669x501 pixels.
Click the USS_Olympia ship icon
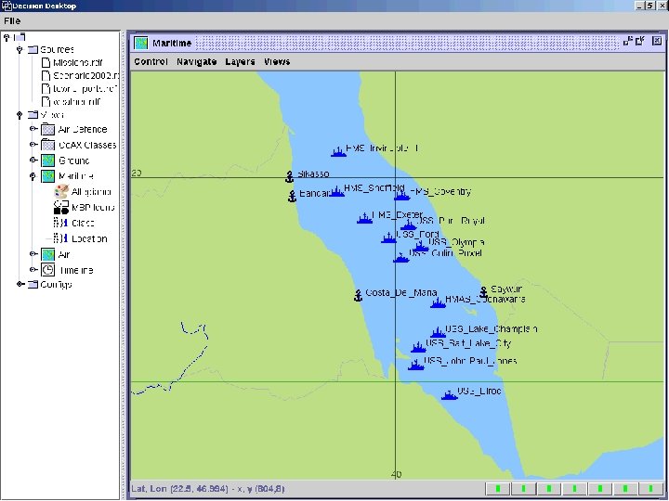pyautogui.click(x=421, y=246)
